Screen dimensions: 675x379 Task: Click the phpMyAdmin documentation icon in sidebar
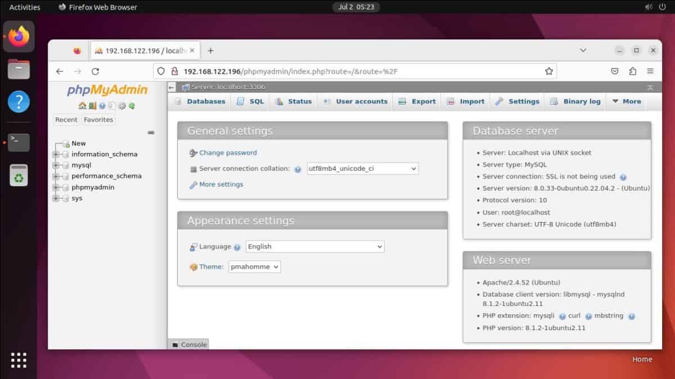click(102, 106)
